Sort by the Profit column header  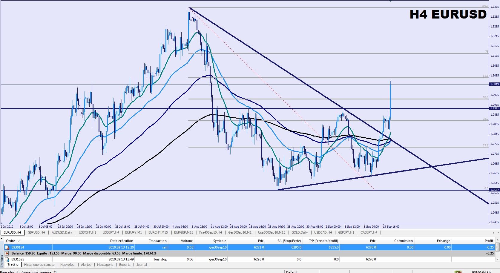point(473,241)
